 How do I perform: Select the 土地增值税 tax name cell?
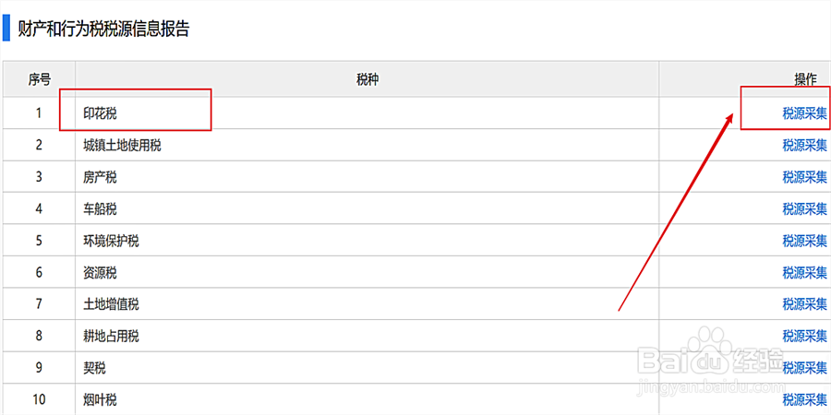[367, 303]
